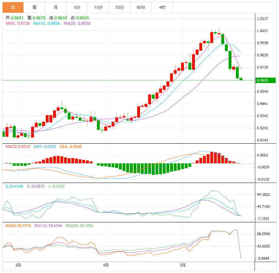Click the 0.9938 price axis label
The height and width of the screenshot is (273, 279).
[x=263, y=43]
